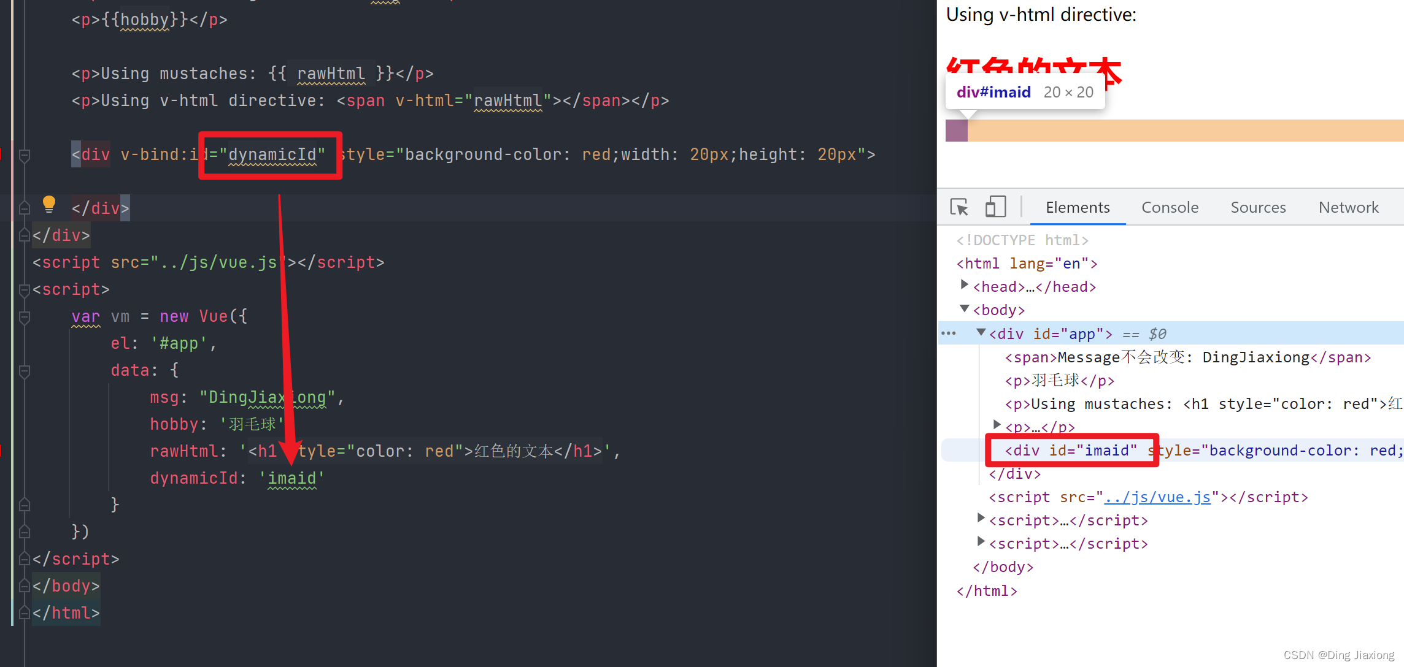
Task: Click the hobby '羽毛球' value
Action: [252, 424]
